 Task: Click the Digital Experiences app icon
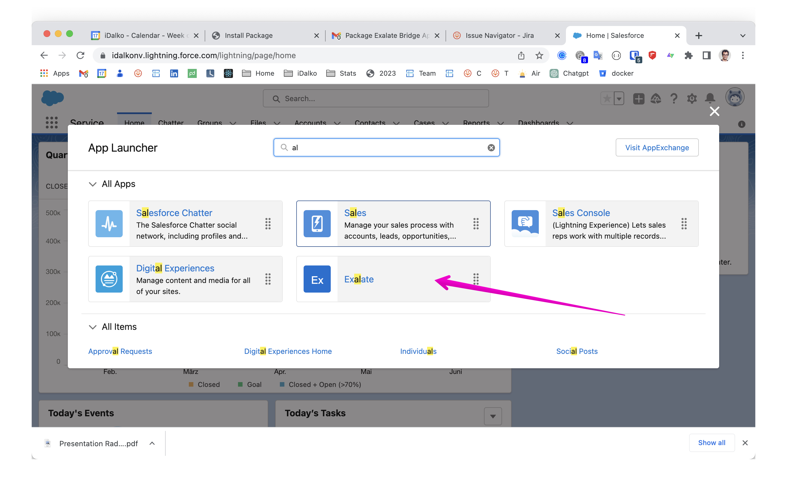pyautogui.click(x=109, y=279)
